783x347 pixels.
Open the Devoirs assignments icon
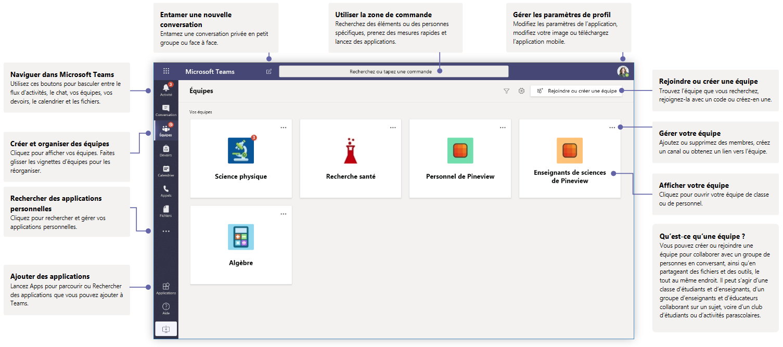(x=166, y=149)
